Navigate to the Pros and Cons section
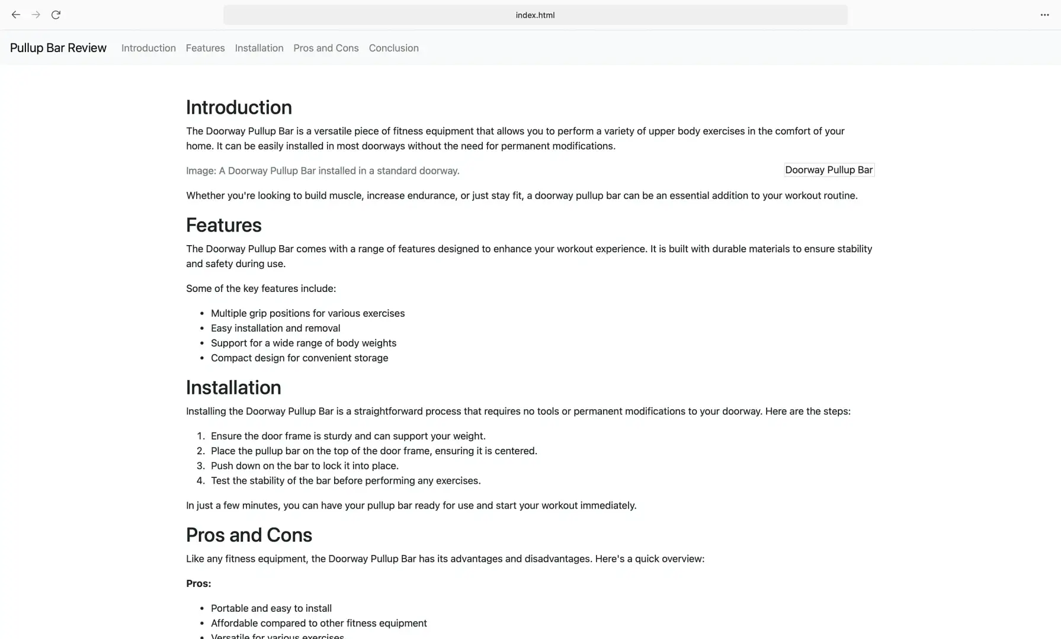Image resolution: width=1061 pixels, height=639 pixels. coord(326,48)
